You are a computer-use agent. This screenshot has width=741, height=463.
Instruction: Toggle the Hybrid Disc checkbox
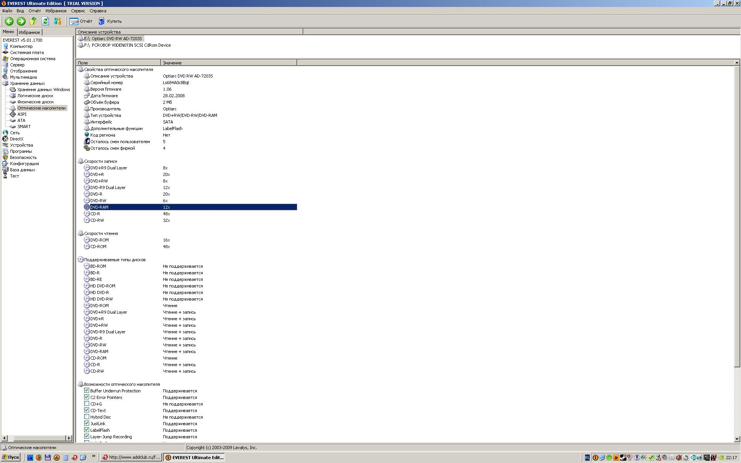(87, 417)
